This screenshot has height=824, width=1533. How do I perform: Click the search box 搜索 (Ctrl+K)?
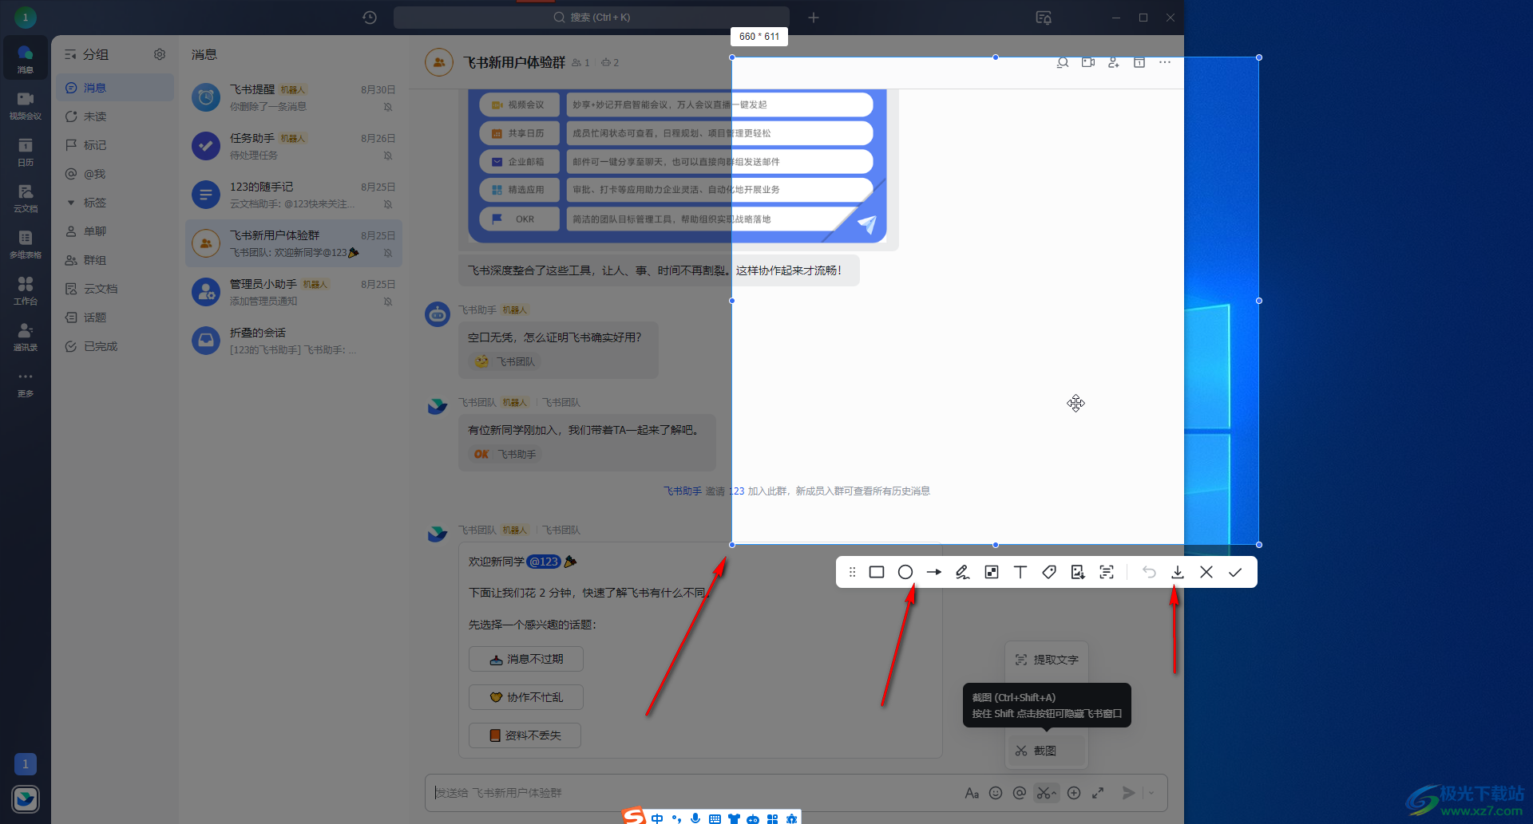[591, 18]
